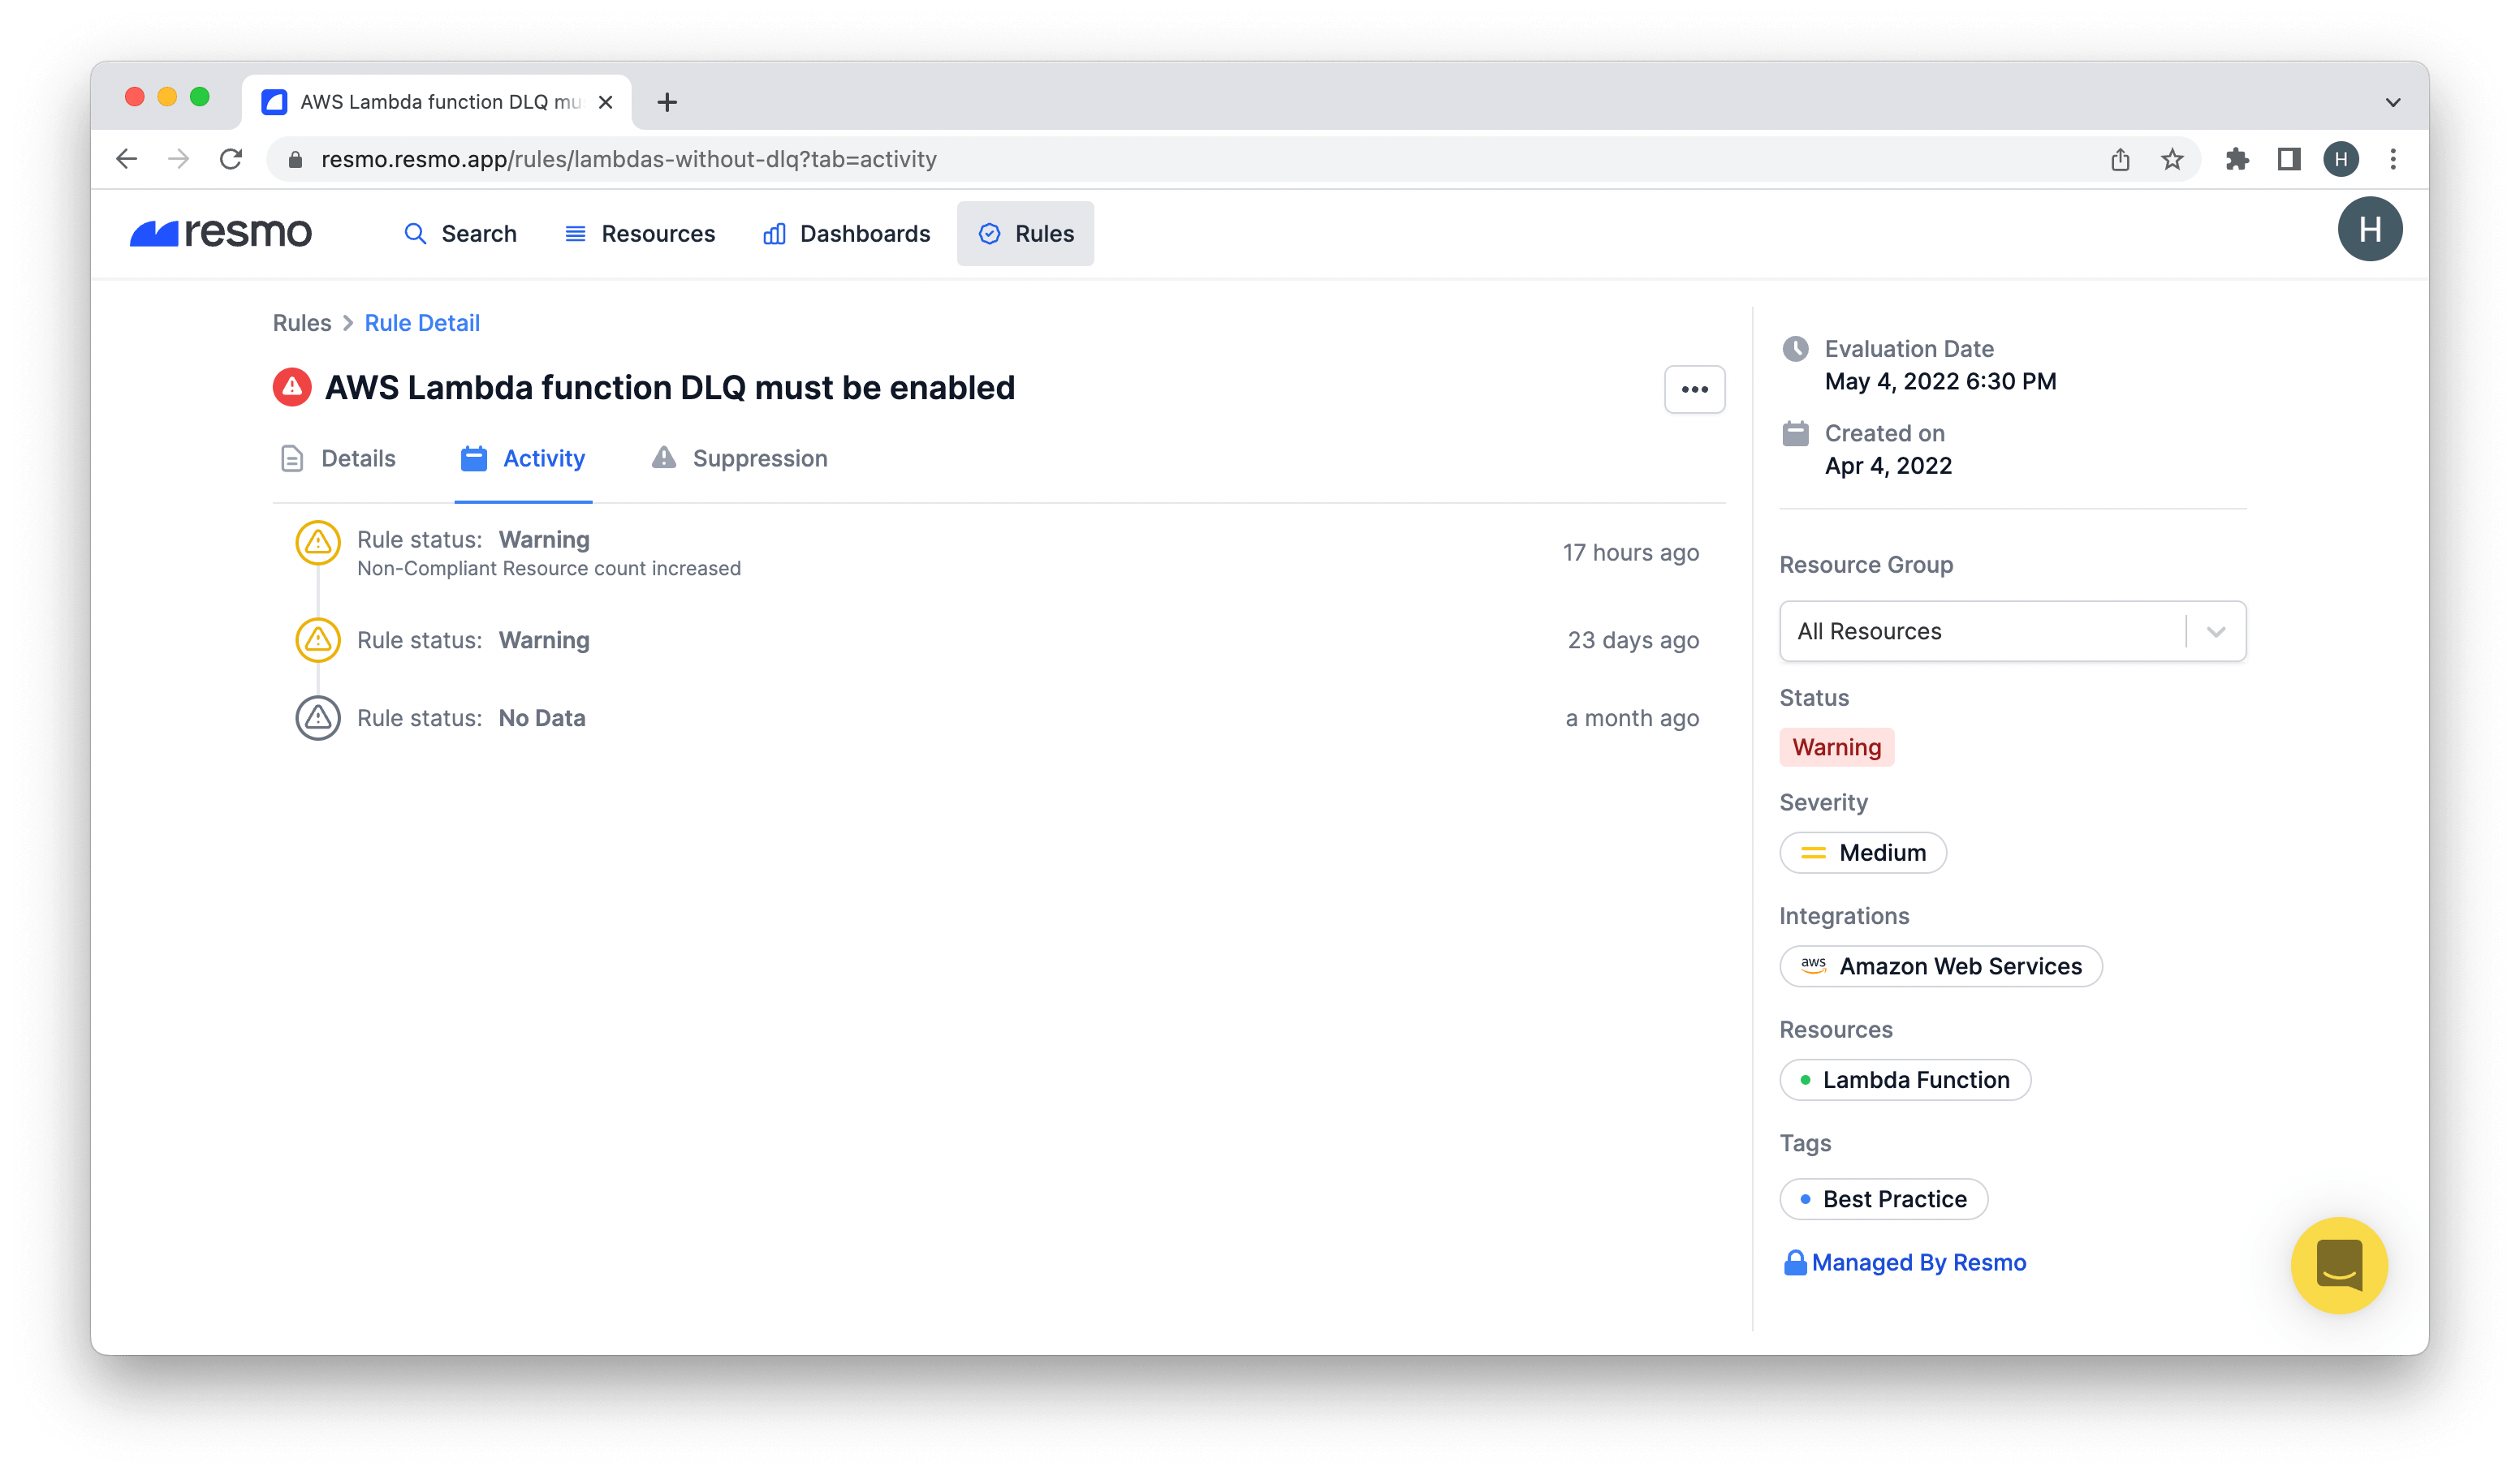This screenshot has width=2520, height=1475.
Task: Open the browser extensions puzzle icon
Action: point(2238,159)
